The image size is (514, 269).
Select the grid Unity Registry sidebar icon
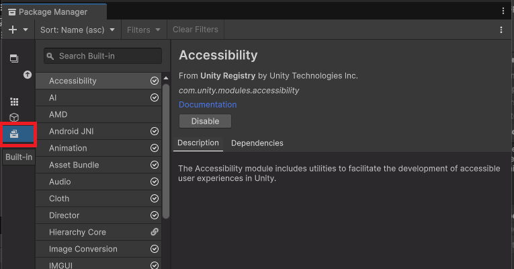[x=14, y=102]
